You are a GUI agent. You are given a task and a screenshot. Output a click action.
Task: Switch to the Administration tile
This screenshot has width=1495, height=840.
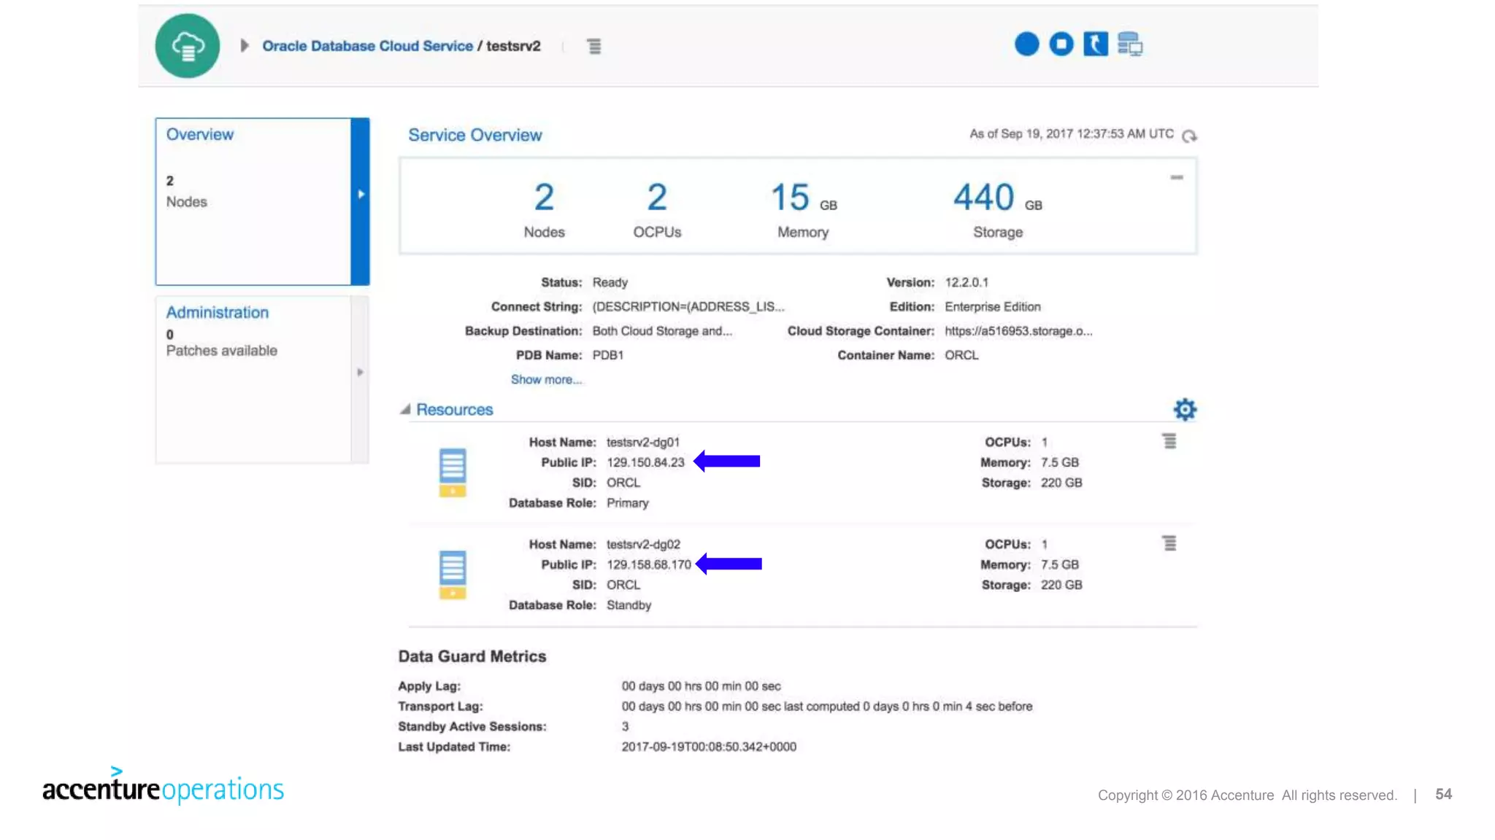pos(253,332)
